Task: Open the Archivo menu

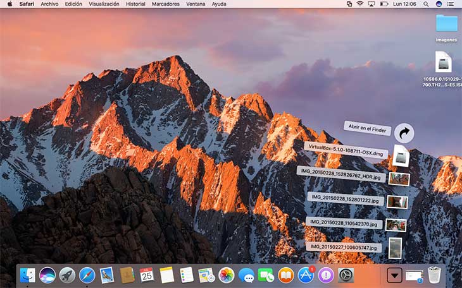Action: 49,4
